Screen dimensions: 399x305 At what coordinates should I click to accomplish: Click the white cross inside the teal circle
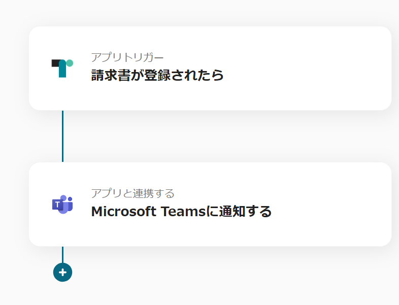point(62,273)
